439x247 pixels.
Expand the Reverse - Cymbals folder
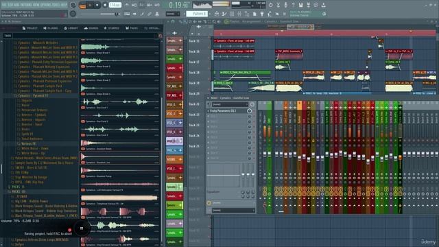tap(34, 115)
